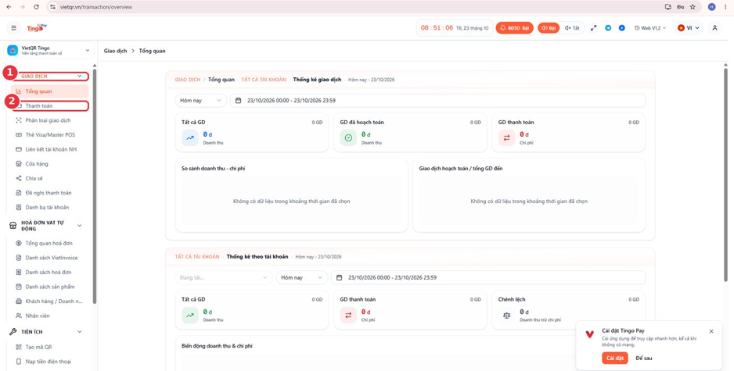
Task: Click the Nạp tiền điện thoại phone icon
Action: [19, 362]
